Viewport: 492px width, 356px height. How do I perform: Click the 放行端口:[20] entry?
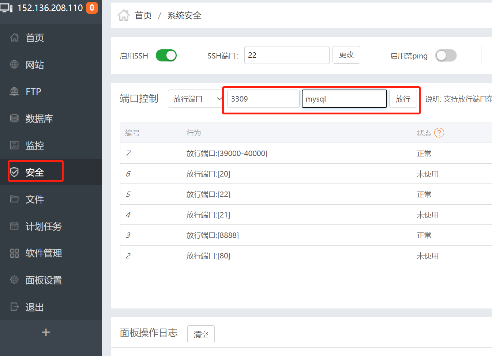pos(208,174)
